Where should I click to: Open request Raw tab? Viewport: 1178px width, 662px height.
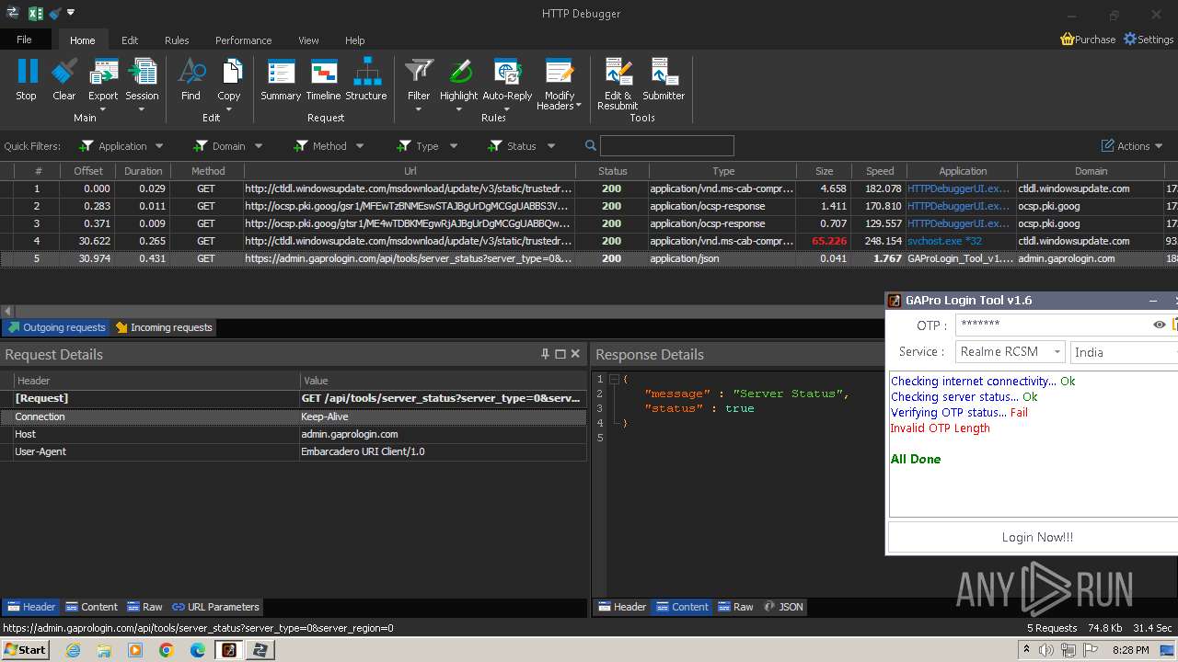click(144, 607)
